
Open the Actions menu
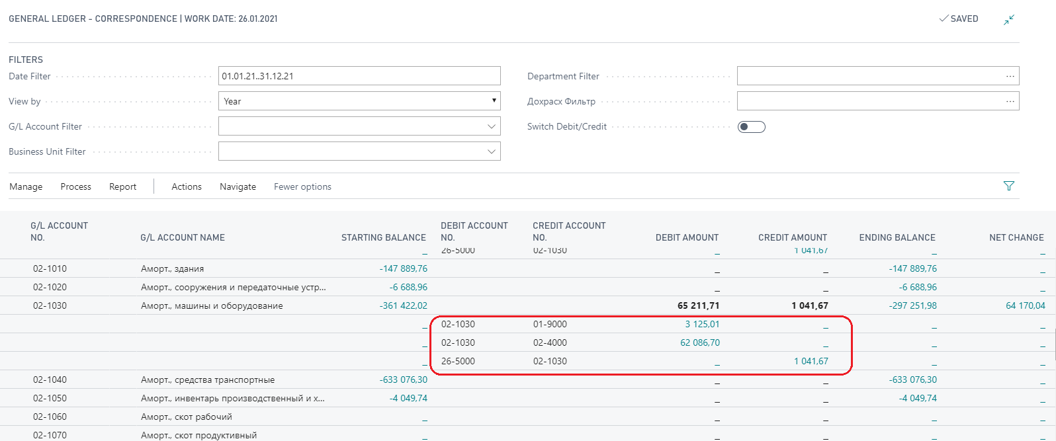(x=187, y=187)
